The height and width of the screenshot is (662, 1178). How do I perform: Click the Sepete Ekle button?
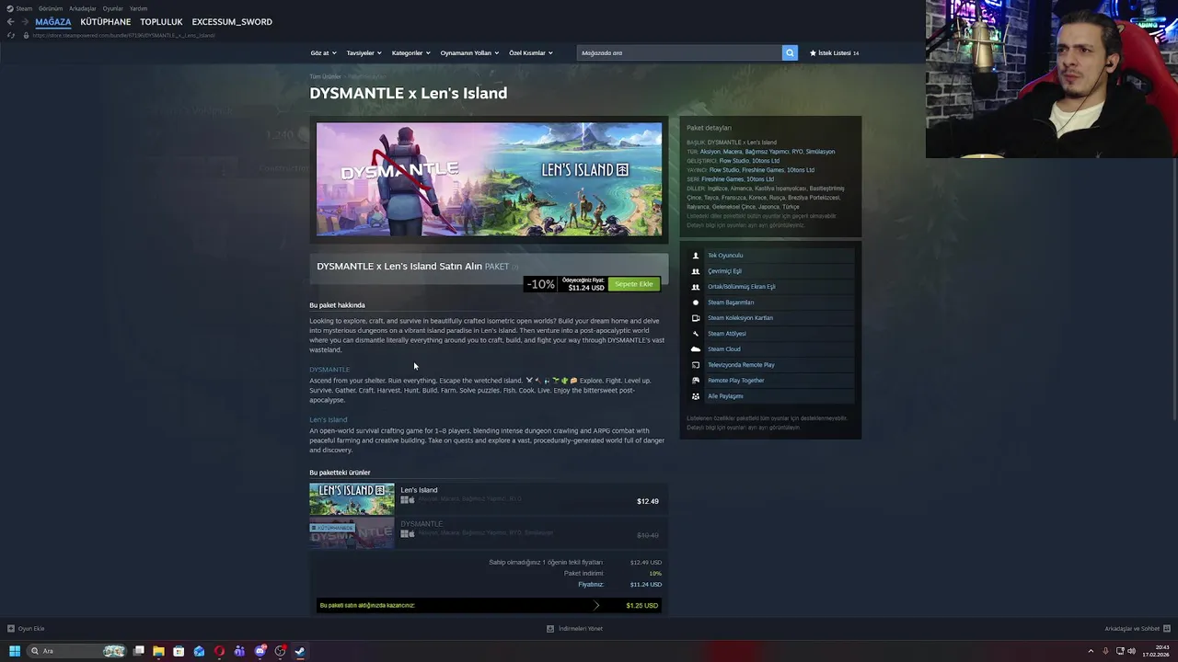point(633,284)
